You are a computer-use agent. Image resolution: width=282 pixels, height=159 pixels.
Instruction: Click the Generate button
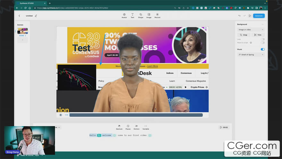click(x=259, y=16)
